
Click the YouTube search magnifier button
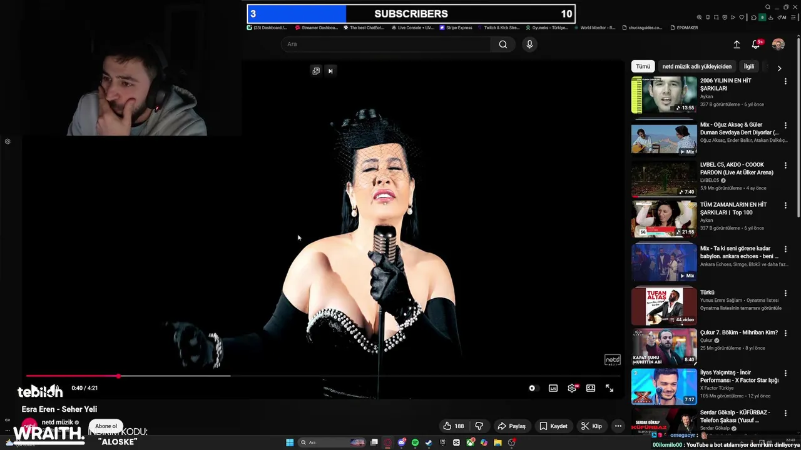coord(503,44)
